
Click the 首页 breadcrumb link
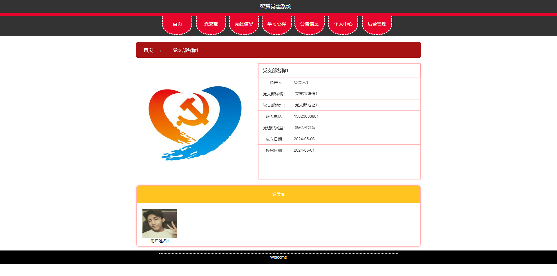(x=148, y=50)
